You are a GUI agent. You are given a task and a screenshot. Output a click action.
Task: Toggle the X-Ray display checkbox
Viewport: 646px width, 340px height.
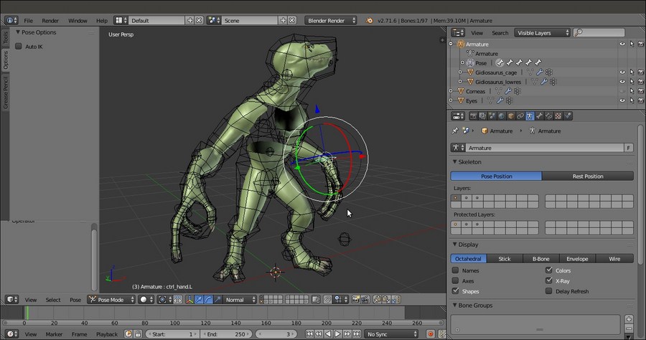(x=549, y=280)
